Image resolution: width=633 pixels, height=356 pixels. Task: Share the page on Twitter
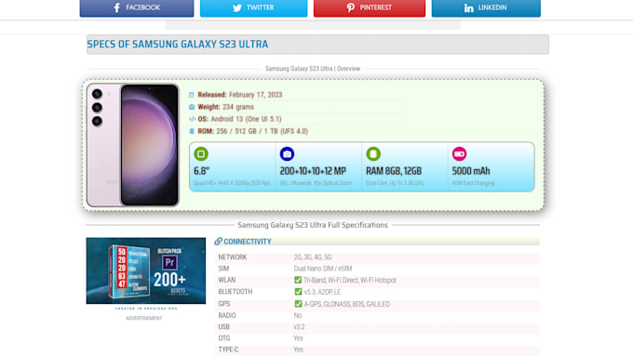(253, 8)
